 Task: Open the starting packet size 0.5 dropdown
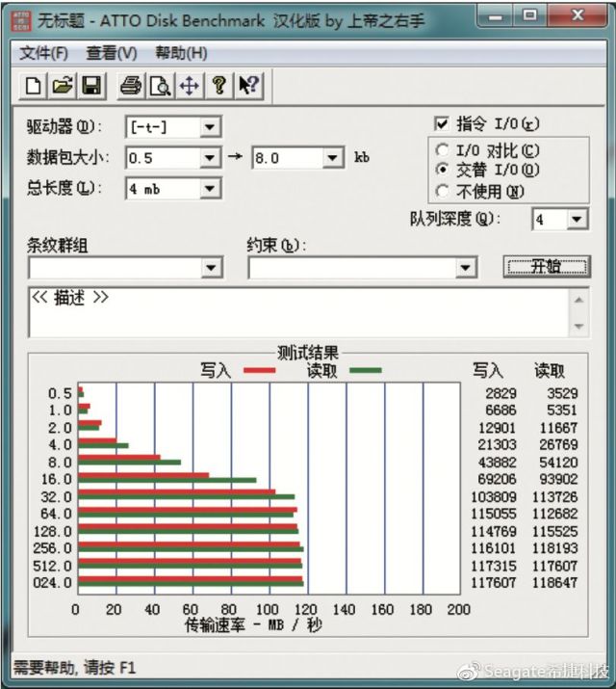coord(210,158)
